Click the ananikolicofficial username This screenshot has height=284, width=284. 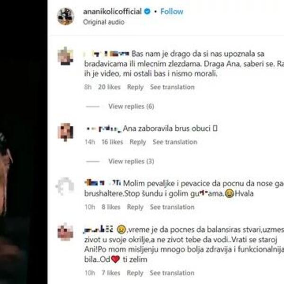[x=112, y=11]
